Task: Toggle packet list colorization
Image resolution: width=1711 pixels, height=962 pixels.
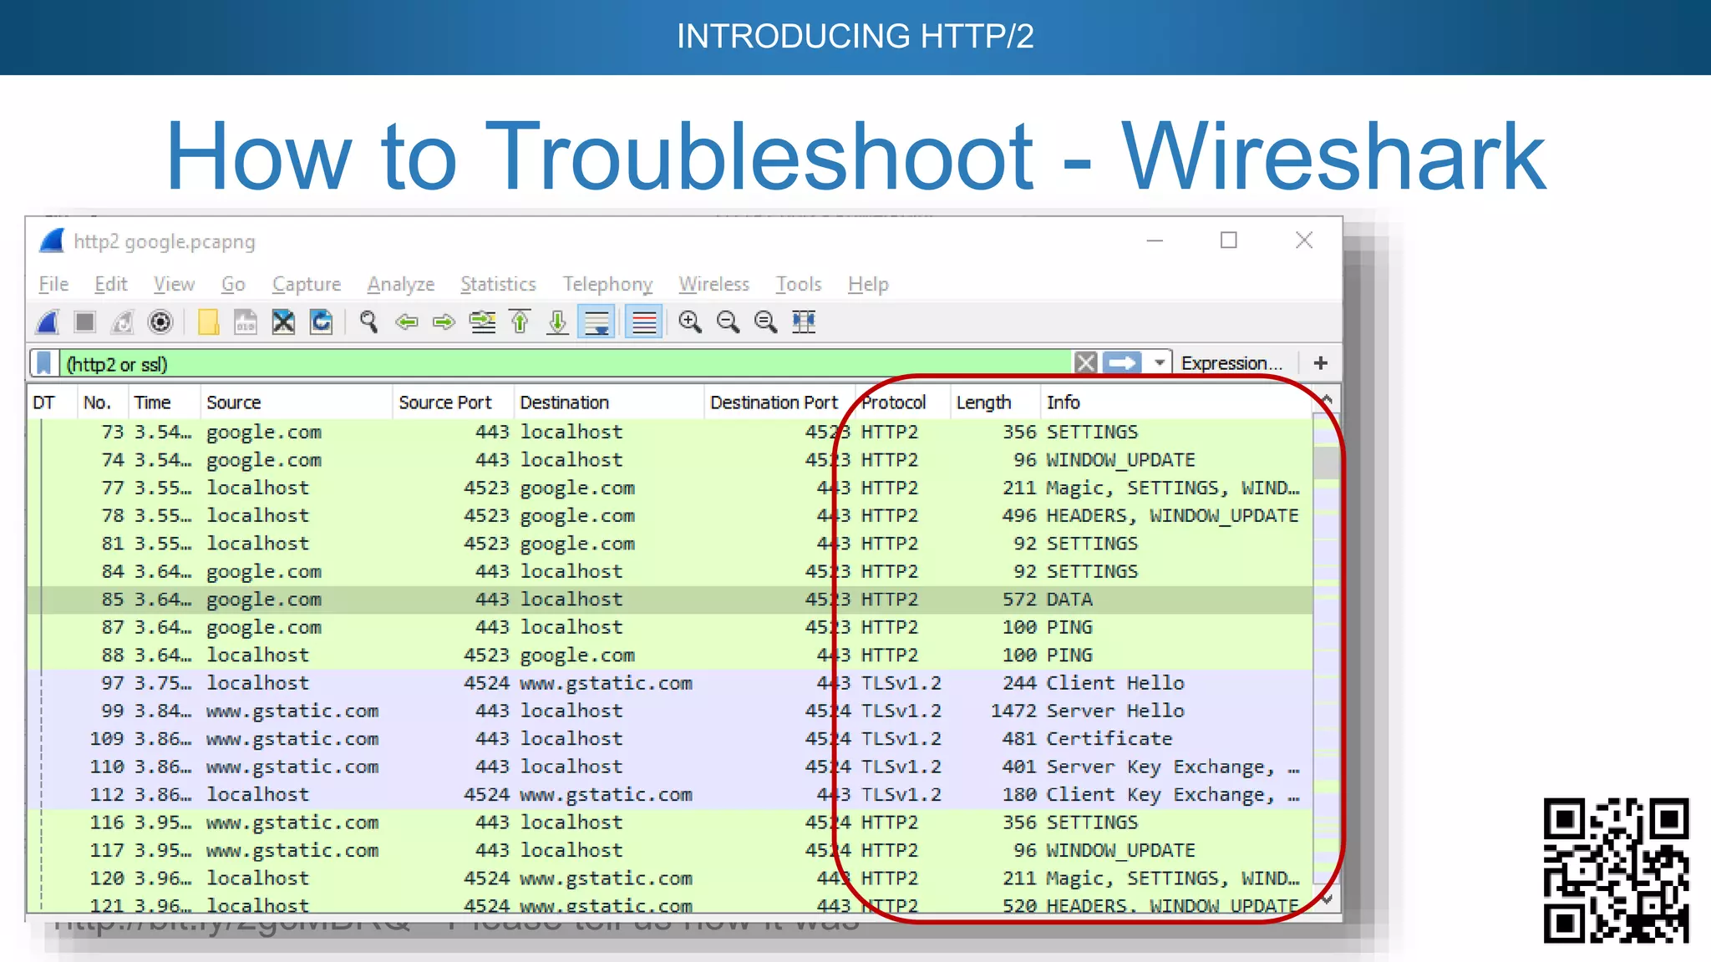Action: coord(644,322)
